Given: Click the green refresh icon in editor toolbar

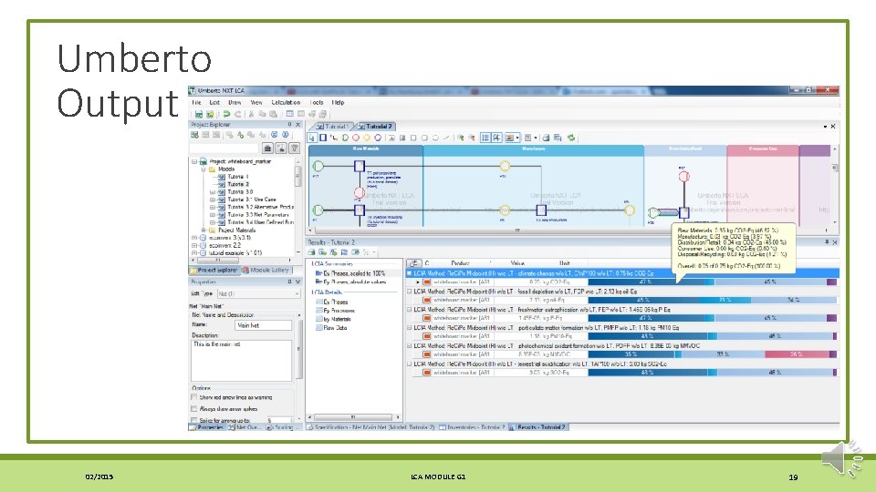Looking at the screenshot, I should 571,138.
